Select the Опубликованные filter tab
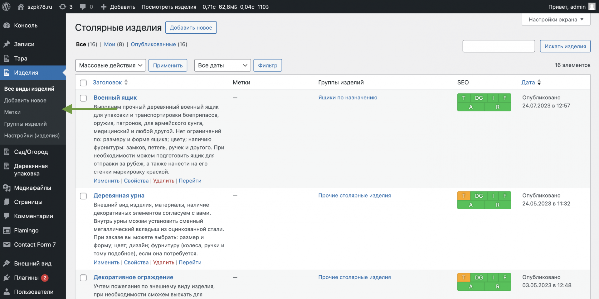This screenshot has height=299, width=599. pos(153,44)
